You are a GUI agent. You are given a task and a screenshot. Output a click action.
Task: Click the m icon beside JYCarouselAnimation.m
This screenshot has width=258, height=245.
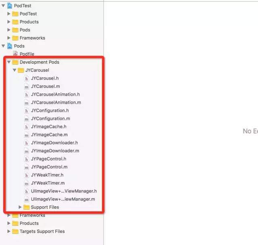(27, 103)
